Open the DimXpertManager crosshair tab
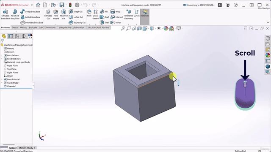271x152 pixels. coord(24,36)
